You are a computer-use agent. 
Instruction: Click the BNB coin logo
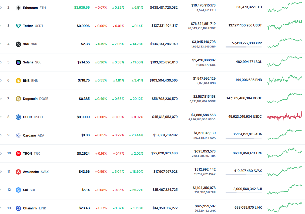click(x=18, y=80)
